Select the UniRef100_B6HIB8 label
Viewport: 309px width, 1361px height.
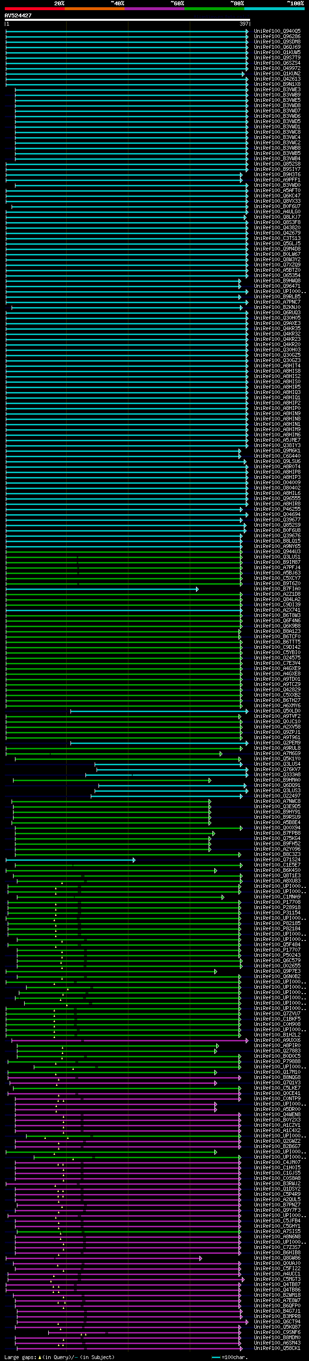coord(277,1252)
